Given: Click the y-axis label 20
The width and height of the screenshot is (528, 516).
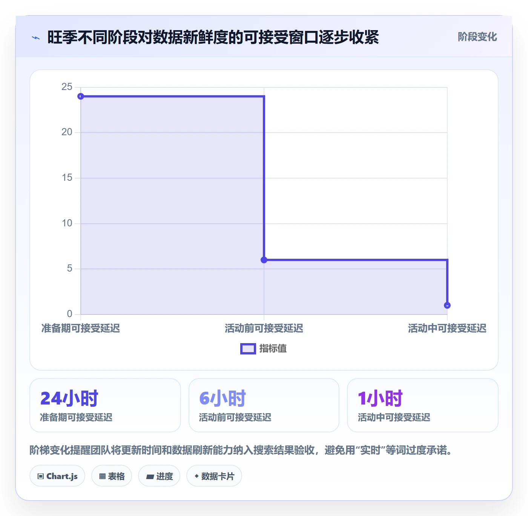Looking at the screenshot, I should (67, 132).
